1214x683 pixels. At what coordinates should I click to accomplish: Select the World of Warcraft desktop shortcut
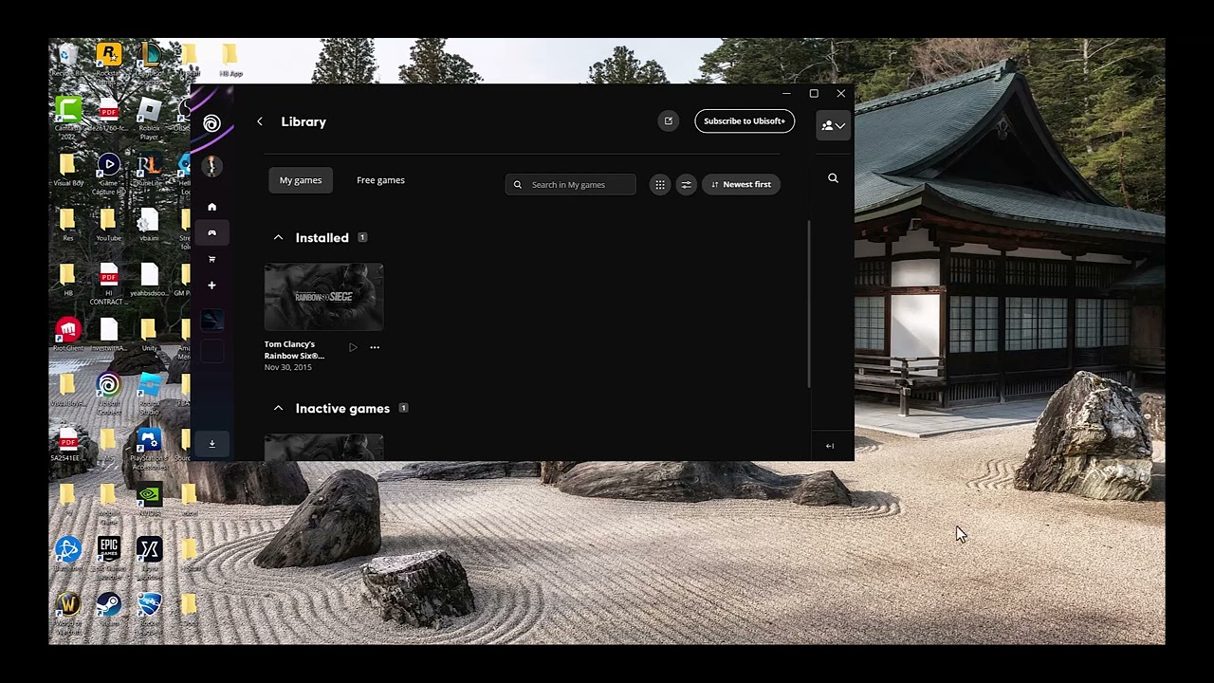pyautogui.click(x=68, y=611)
